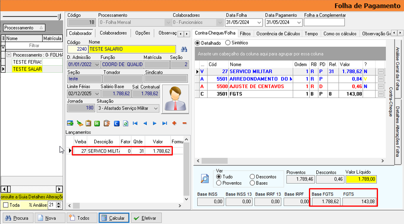Click the green H icon
The width and height of the screenshot is (404, 224).
click(97, 123)
